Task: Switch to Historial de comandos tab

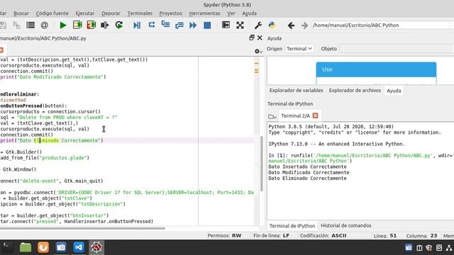Action: tap(346, 225)
